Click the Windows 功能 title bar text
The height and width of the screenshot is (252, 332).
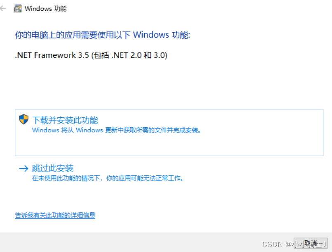(45, 9)
